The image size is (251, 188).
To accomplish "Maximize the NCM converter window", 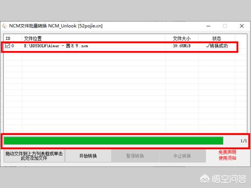I will pyautogui.click(x=225, y=26).
